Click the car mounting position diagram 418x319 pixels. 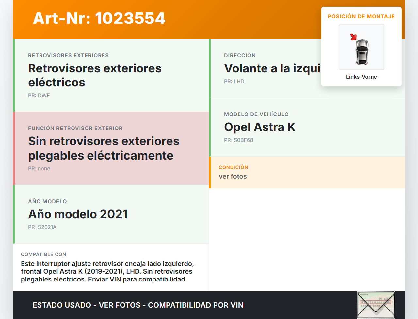point(362,47)
